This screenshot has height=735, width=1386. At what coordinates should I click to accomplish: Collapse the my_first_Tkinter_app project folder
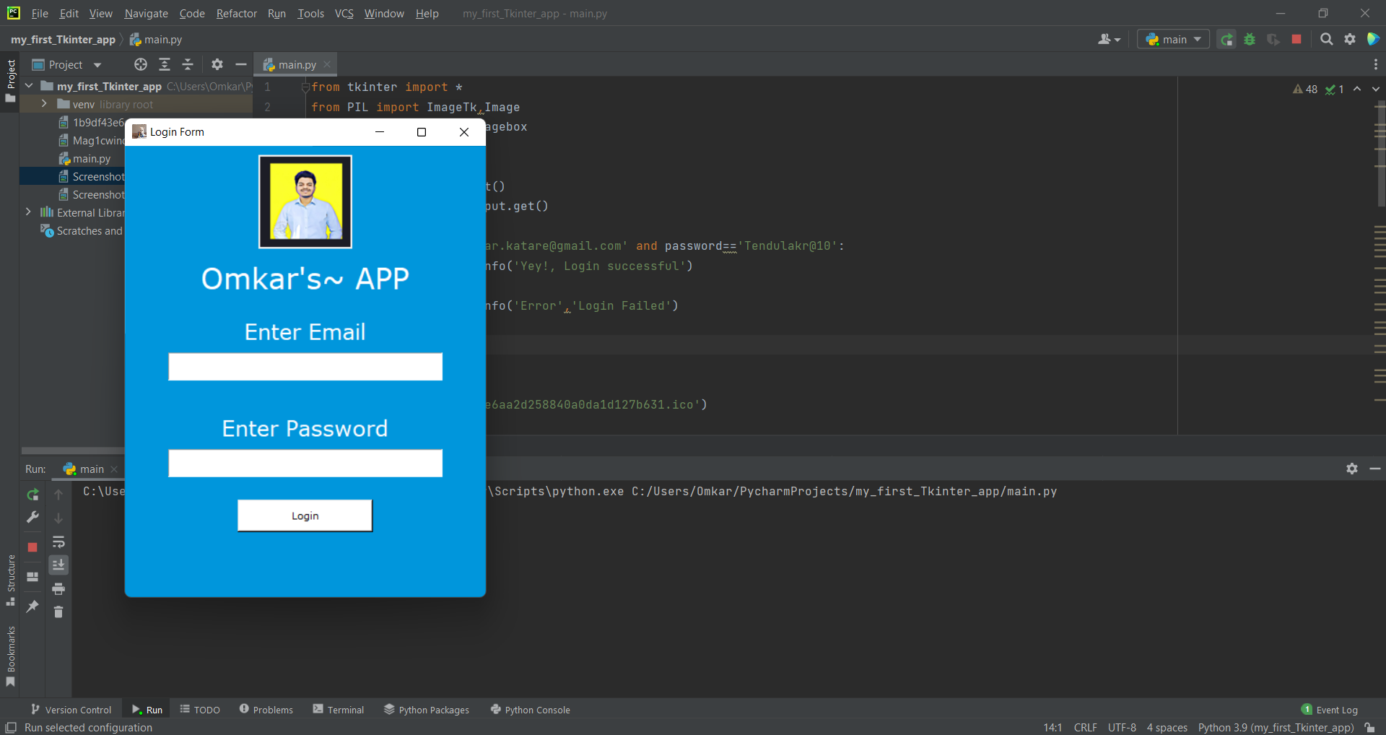coord(28,86)
